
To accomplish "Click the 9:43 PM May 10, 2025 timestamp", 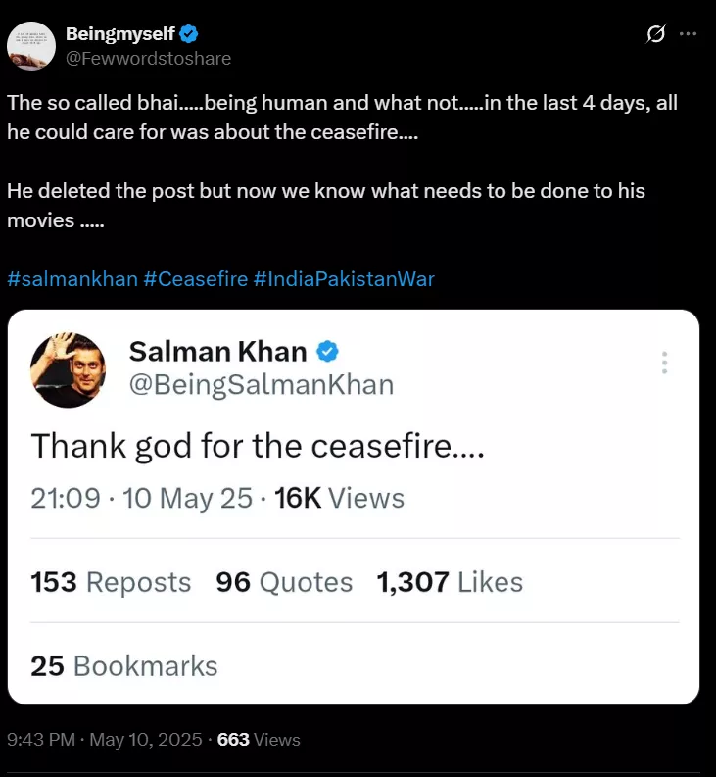I will click(x=105, y=740).
